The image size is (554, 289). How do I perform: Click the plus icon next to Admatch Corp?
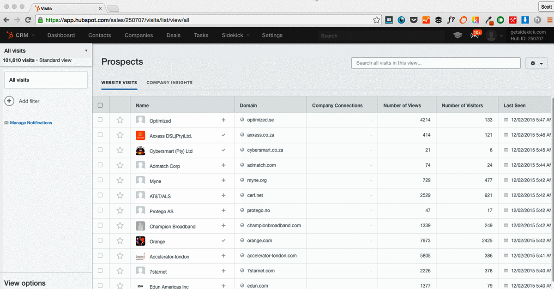[223, 165]
